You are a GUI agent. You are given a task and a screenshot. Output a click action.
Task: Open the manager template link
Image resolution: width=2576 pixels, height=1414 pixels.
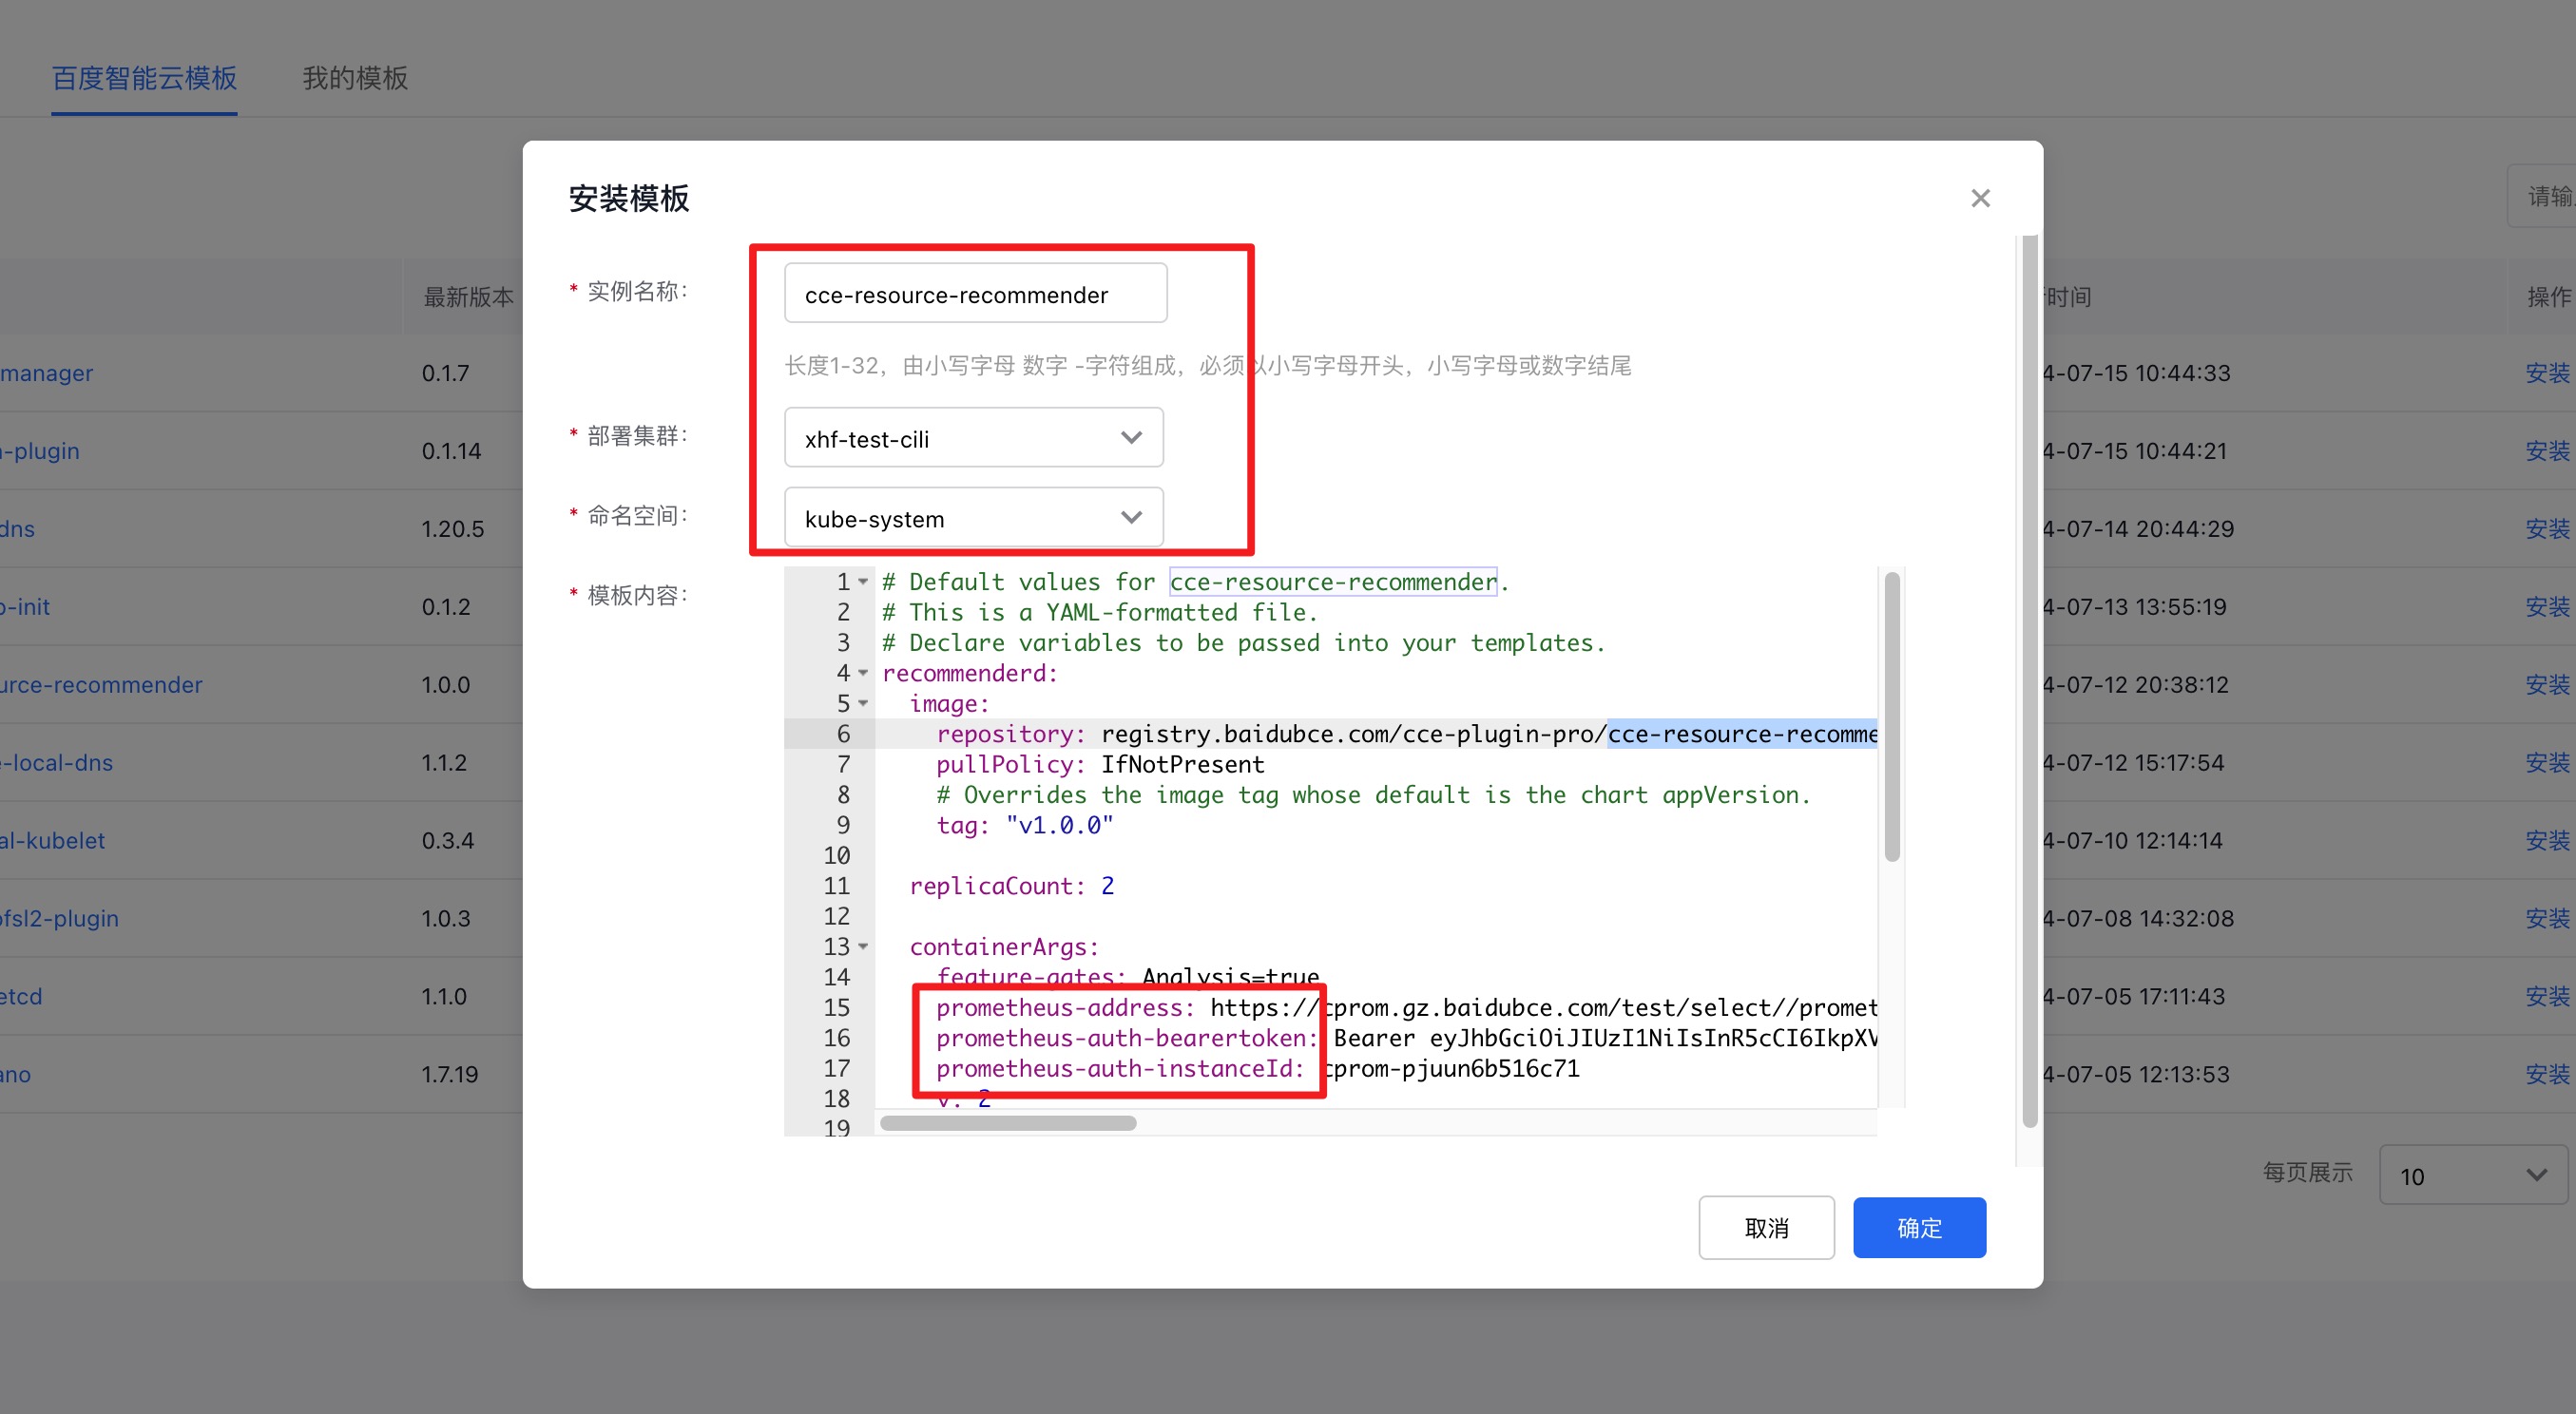[47, 373]
